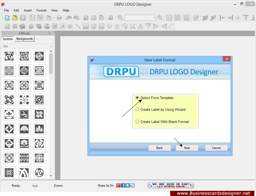Screen dimensions: 256x196
Task: Select the up-pointing Triangle shape tool
Action: click(x=140, y=26)
